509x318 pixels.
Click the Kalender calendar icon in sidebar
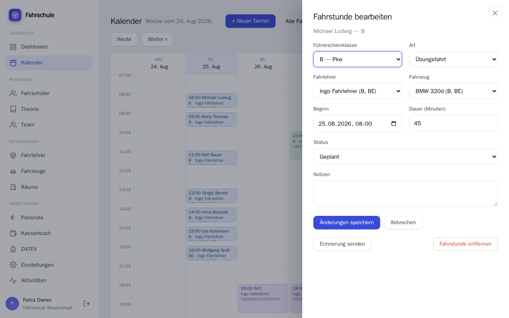coord(13,63)
